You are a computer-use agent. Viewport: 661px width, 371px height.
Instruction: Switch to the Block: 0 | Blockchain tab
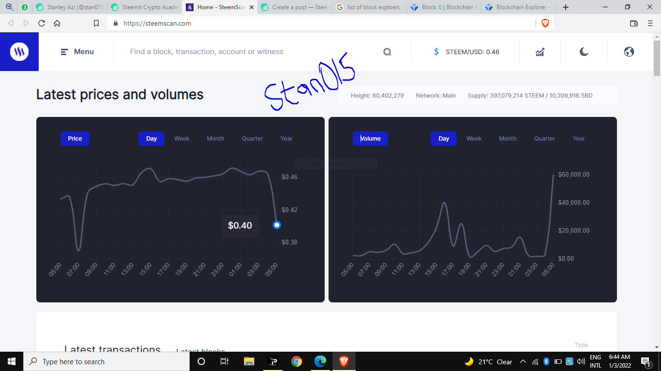coord(444,7)
